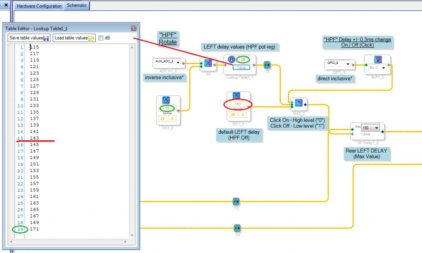The height and width of the screenshot is (253, 422).
Task: Click the DC1_3 source block icon
Action: tap(237, 95)
